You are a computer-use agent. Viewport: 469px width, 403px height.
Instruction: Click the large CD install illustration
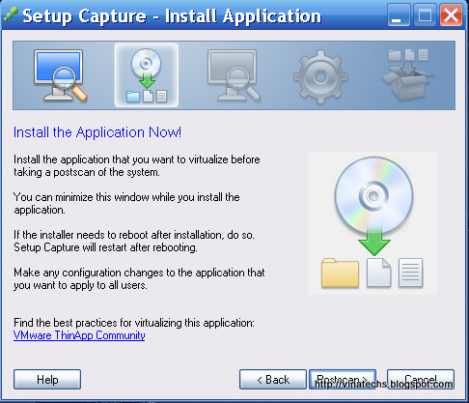[x=372, y=223]
